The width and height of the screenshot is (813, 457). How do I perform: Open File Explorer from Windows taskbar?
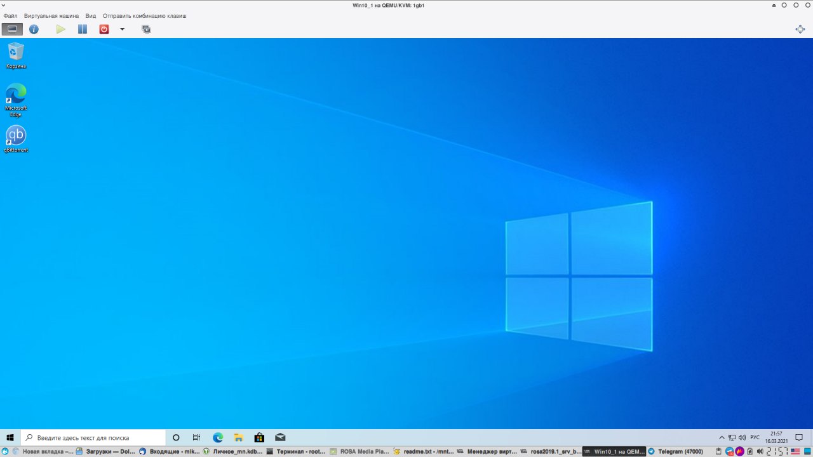[x=238, y=437]
